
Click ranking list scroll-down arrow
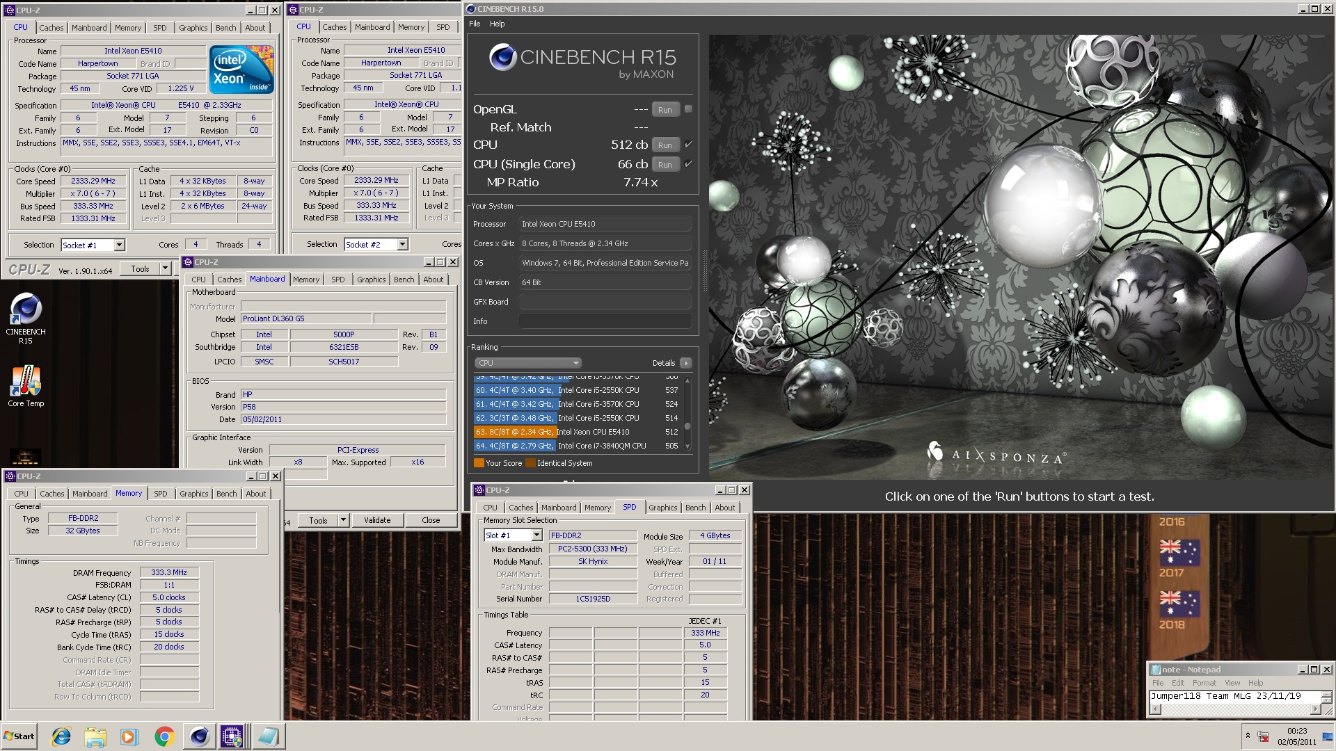point(687,446)
